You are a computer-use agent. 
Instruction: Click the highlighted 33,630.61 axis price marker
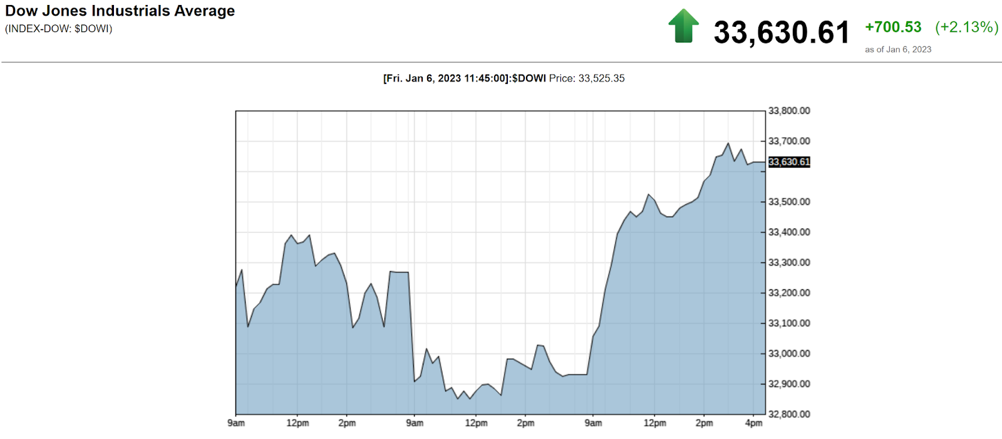coord(789,162)
